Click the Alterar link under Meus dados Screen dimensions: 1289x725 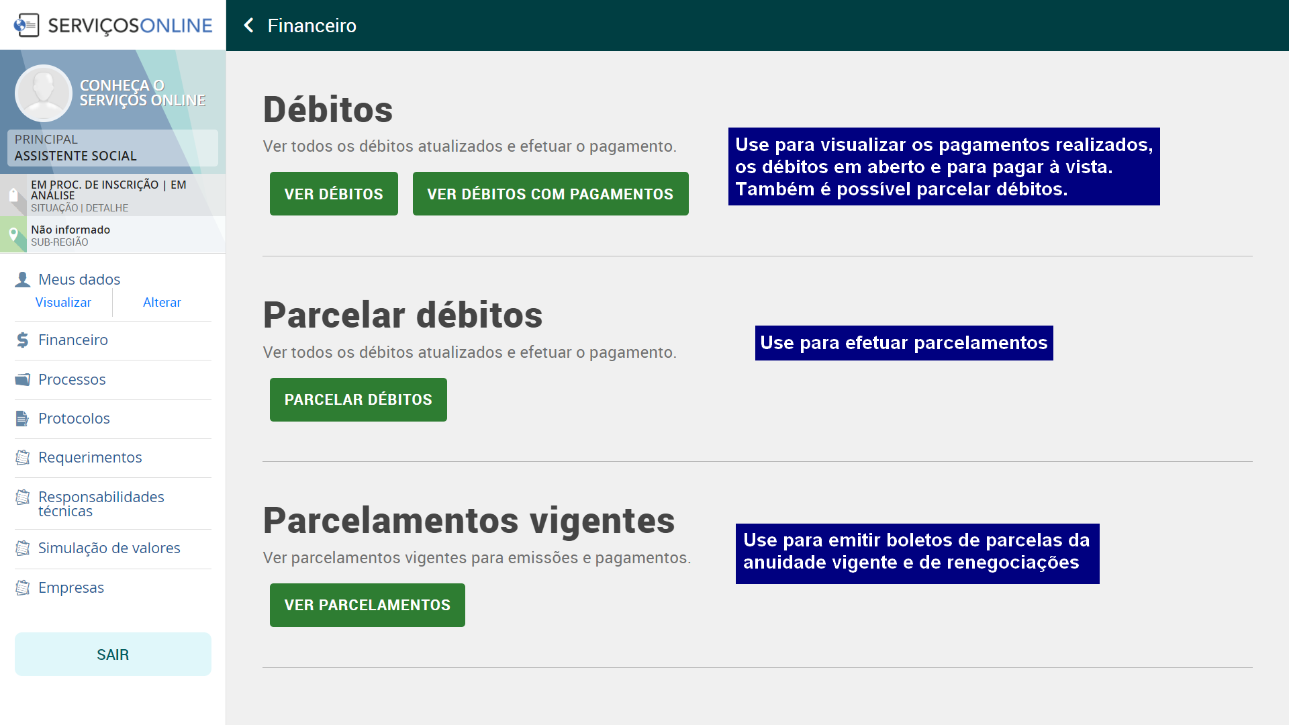tap(162, 303)
